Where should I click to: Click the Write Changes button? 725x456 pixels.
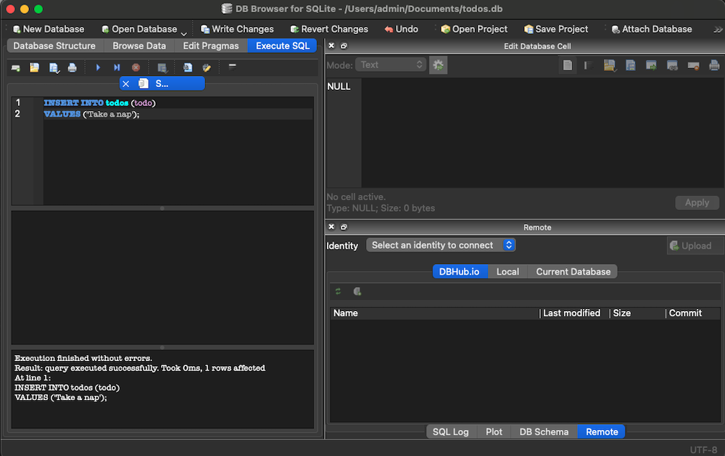(x=236, y=29)
